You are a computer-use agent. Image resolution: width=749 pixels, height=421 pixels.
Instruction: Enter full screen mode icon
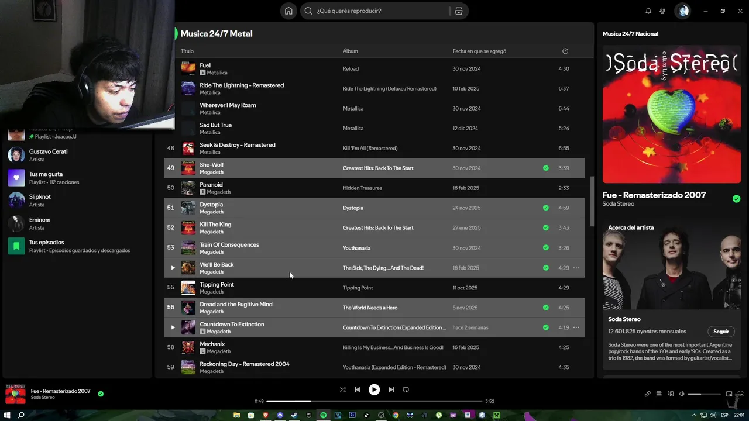740,394
